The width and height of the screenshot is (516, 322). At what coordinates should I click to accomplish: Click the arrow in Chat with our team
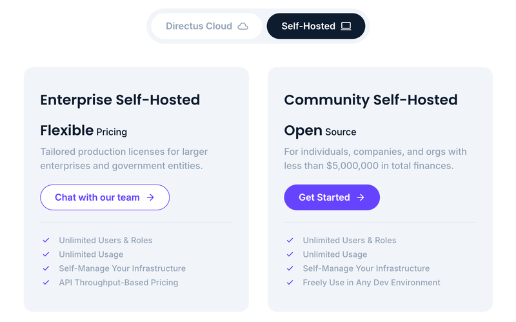tap(150, 197)
